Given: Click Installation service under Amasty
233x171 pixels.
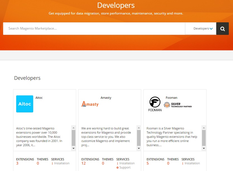Looking at the screenshot, I should pyautogui.click(x=127, y=163).
